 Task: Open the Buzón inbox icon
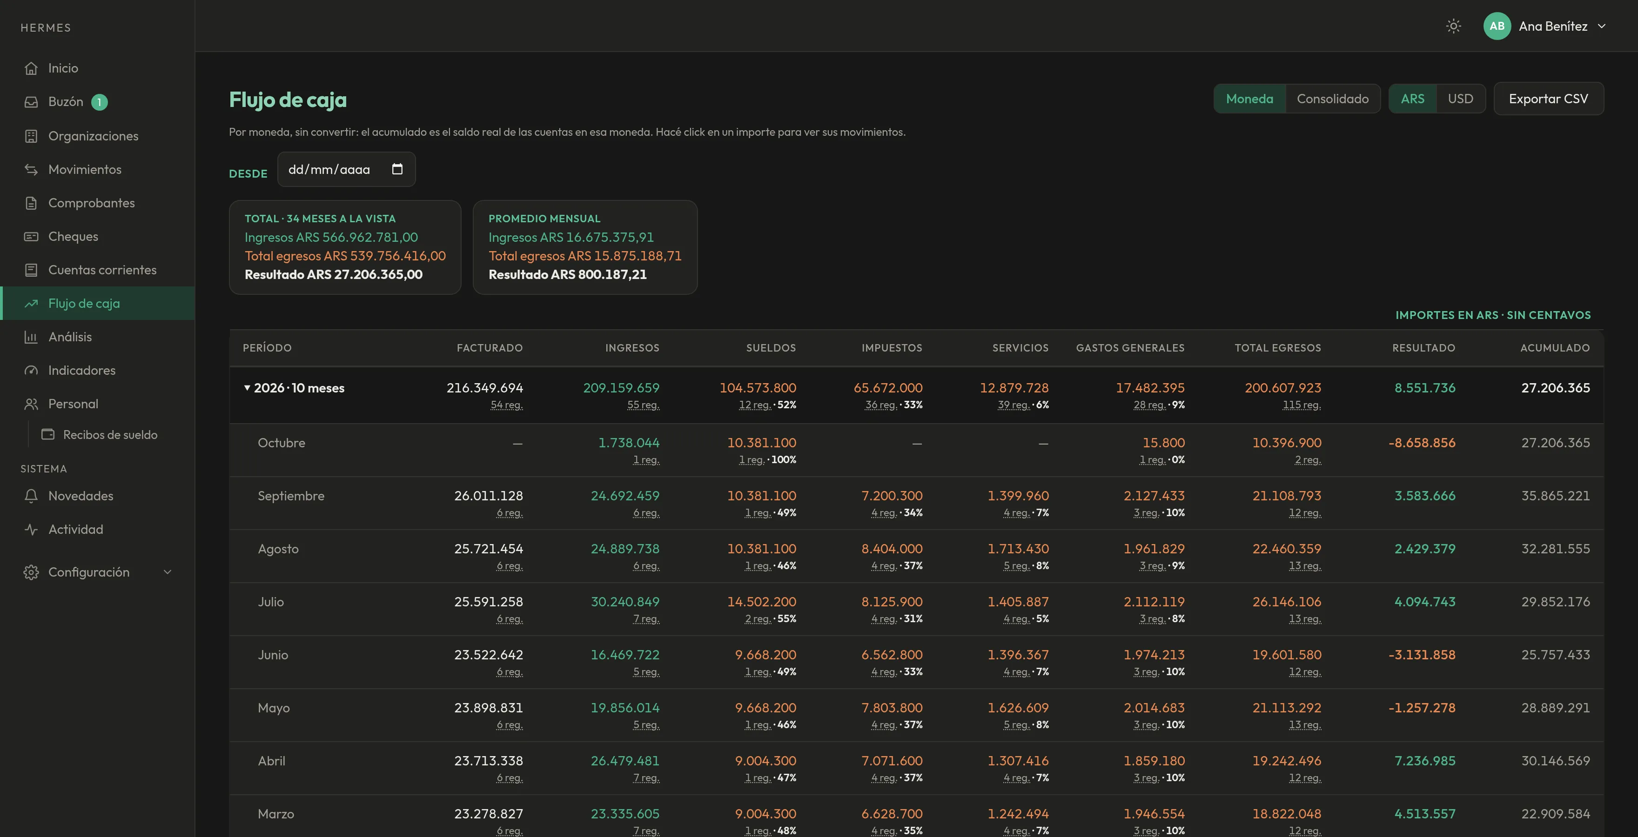(x=31, y=102)
